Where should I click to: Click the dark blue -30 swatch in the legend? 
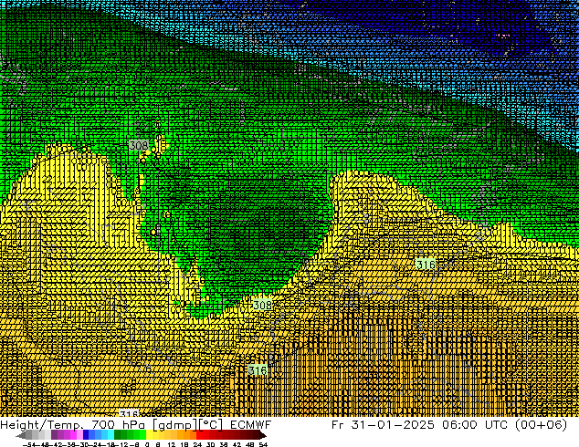point(86,434)
